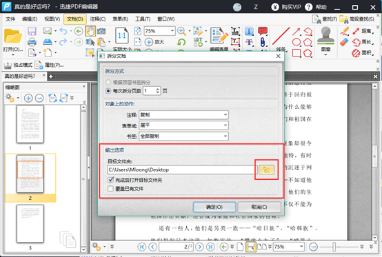Expand the Stamp tool dropdown arrow
The image size is (382, 257).
(325, 54)
